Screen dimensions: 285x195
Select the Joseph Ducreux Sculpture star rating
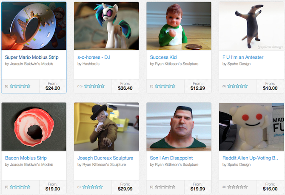(x=92, y=187)
